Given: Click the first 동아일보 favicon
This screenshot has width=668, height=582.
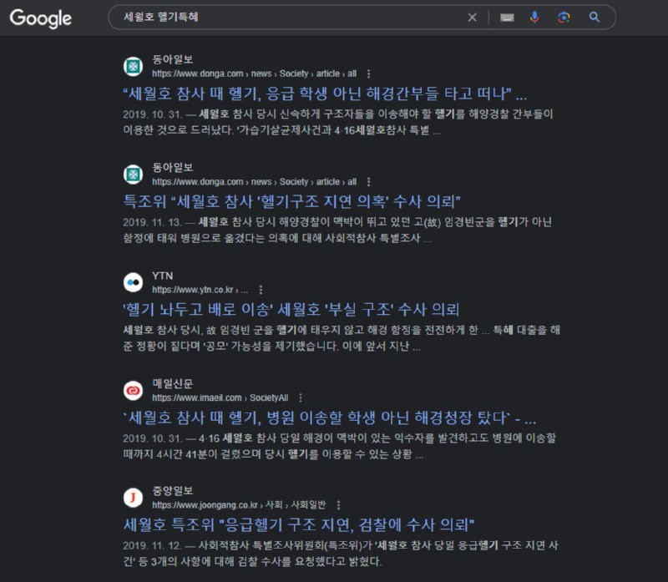Looking at the screenshot, I should (x=133, y=67).
